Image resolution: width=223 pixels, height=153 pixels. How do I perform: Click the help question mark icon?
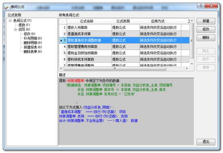click(201, 6)
